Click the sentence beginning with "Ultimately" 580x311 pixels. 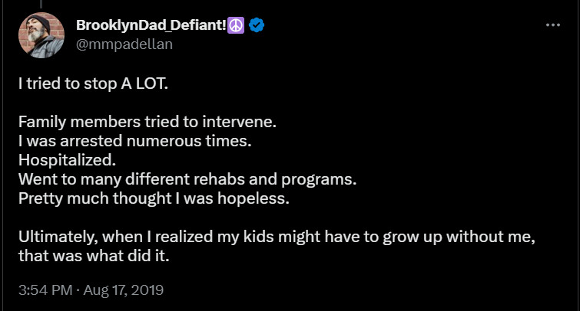pyautogui.click(x=277, y=237)
